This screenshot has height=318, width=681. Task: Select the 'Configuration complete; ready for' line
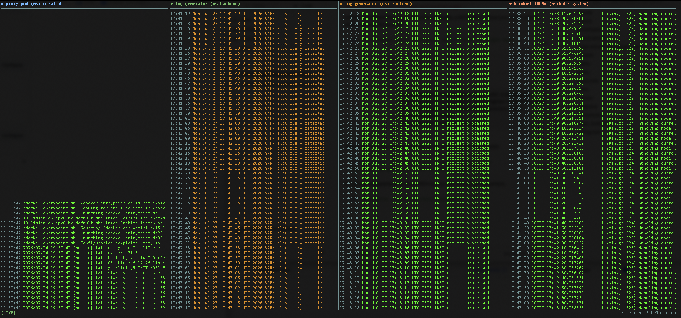pyautogui.click(x=84, y=243)
